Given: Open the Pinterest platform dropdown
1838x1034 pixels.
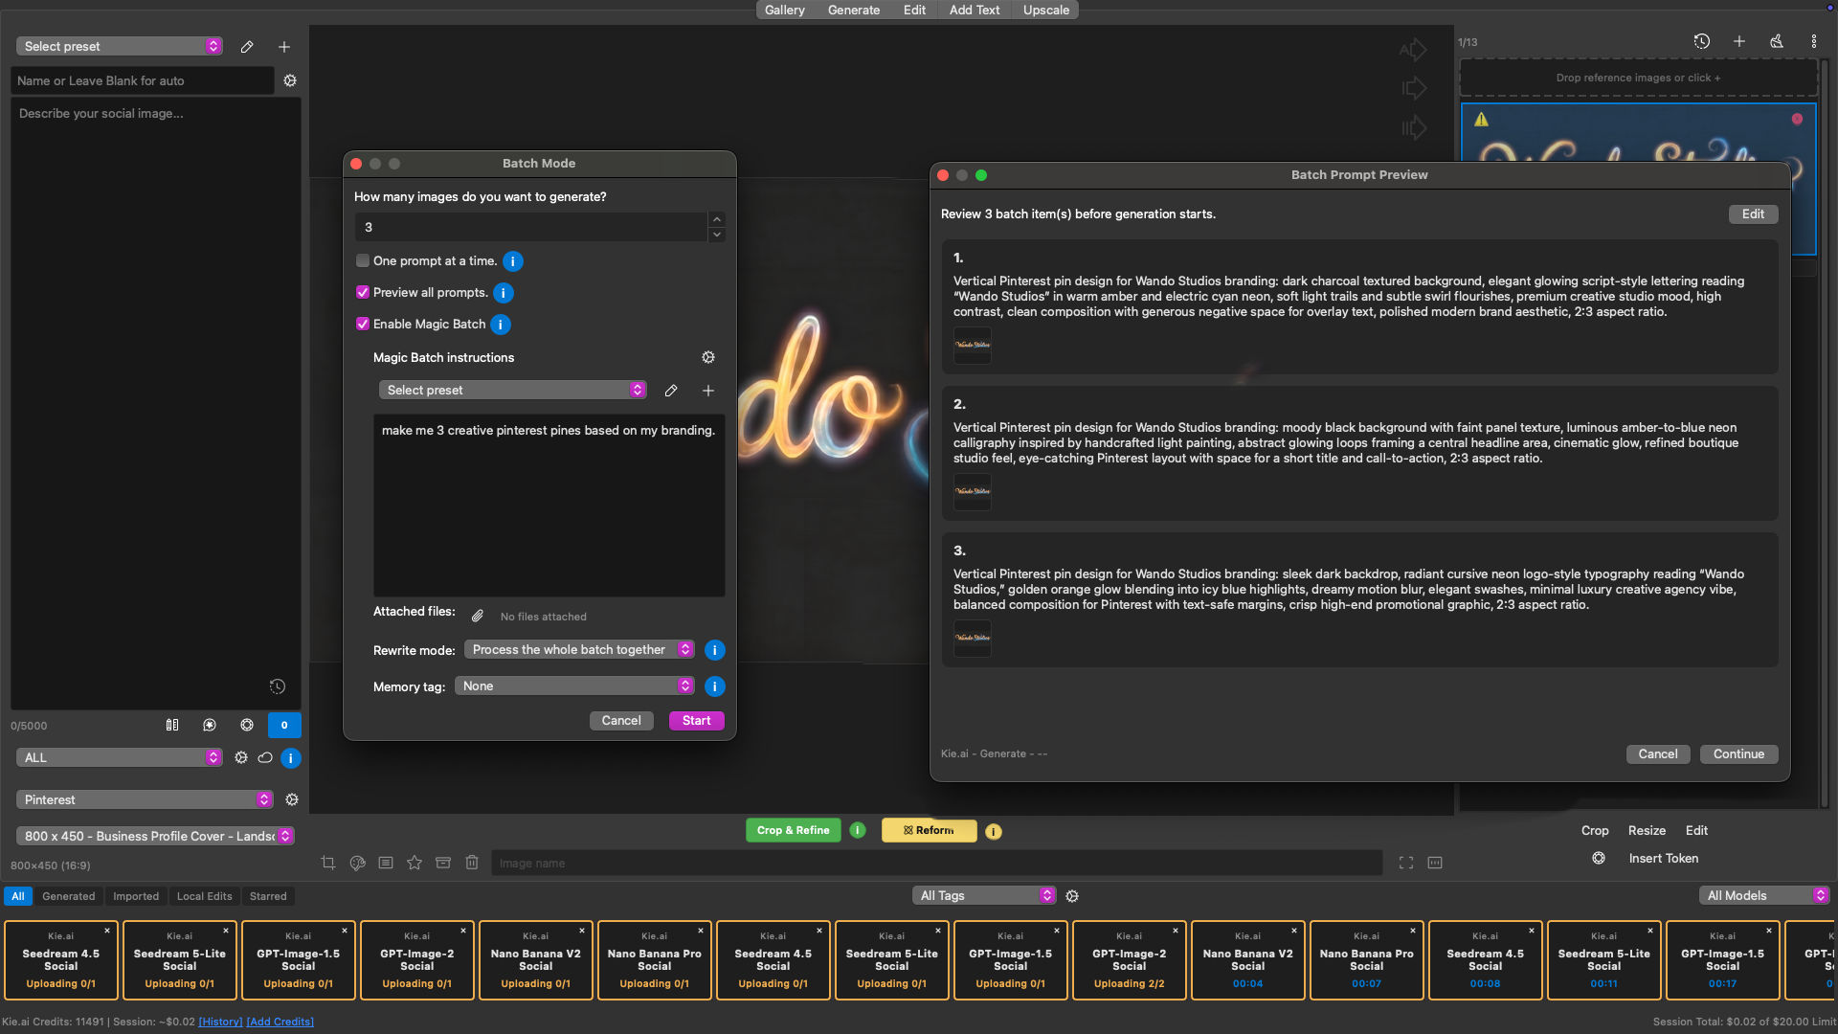Looking at the screenshot, I should pyautogui.click(x=145, y=799).
